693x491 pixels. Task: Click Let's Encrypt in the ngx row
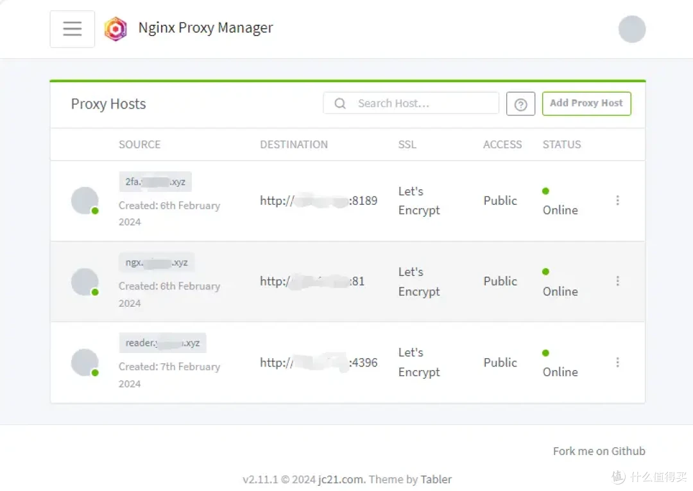tap(419, 282)
